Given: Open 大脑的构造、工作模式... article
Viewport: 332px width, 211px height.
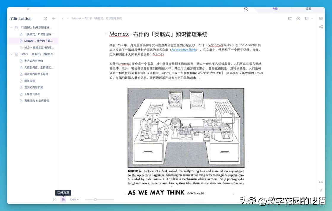Looking at the screenshot, I should (39, 67).
